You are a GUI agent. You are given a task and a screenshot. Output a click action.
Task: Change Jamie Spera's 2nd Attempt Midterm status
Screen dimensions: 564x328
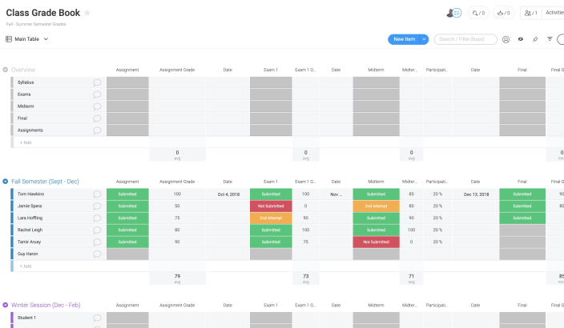pos(376,206)
